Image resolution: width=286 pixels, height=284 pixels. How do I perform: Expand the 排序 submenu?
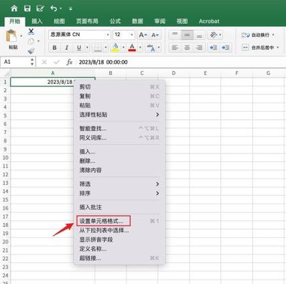119,194
